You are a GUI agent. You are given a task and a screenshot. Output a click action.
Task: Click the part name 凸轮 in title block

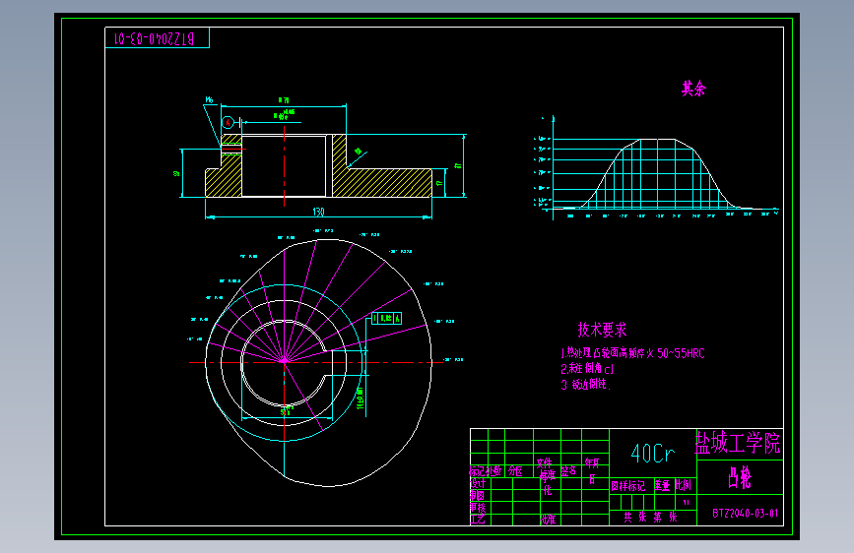click(740, 477)
